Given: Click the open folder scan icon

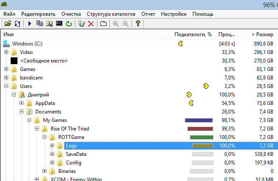Looking at the screenshot, I should [8, 23].
